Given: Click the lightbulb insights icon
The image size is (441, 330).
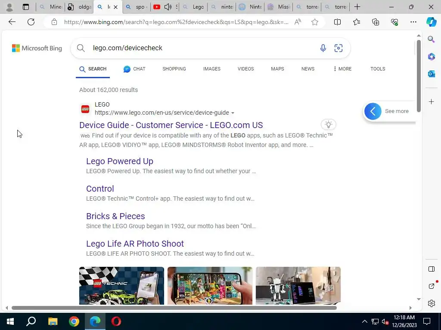Looking at the screenshot, I should click(328, 124).
